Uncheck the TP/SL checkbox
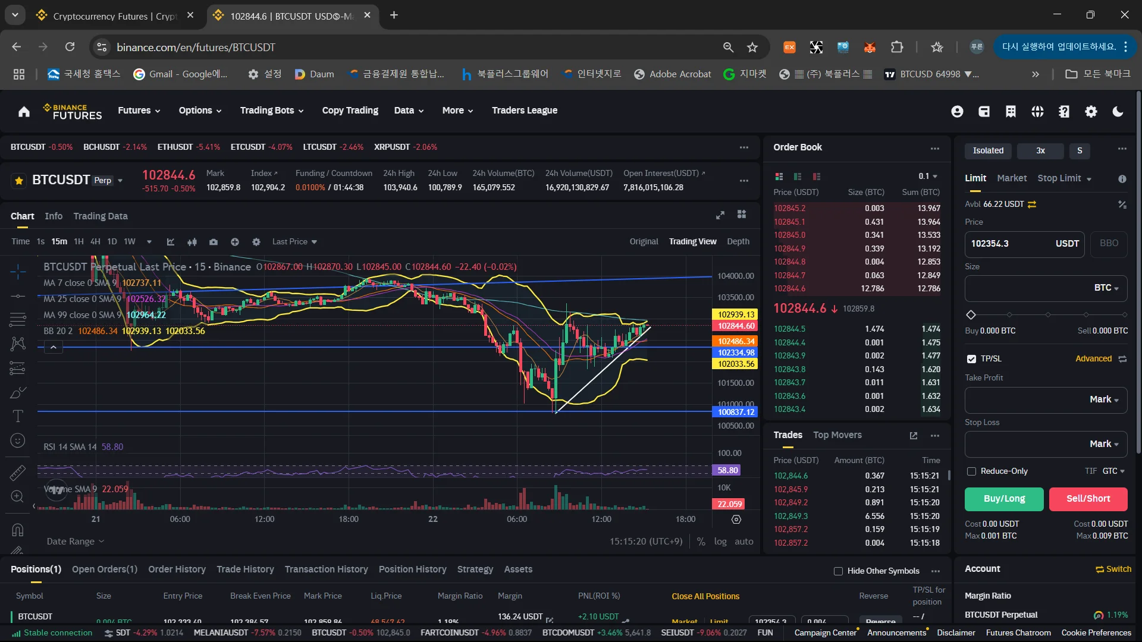Screen dimensions: 1142x642 (x=971, y=359)
